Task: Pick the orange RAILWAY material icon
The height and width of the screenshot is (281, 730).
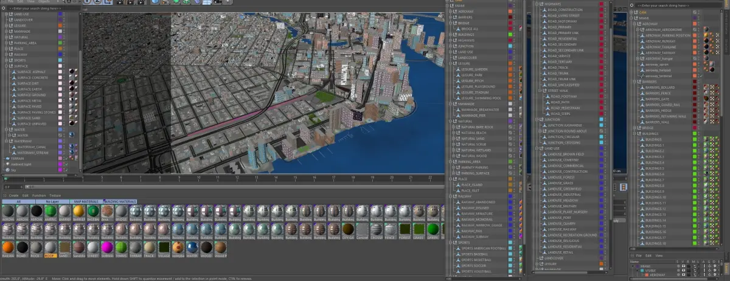Action: pyautogui.click(x=8, y=248)
